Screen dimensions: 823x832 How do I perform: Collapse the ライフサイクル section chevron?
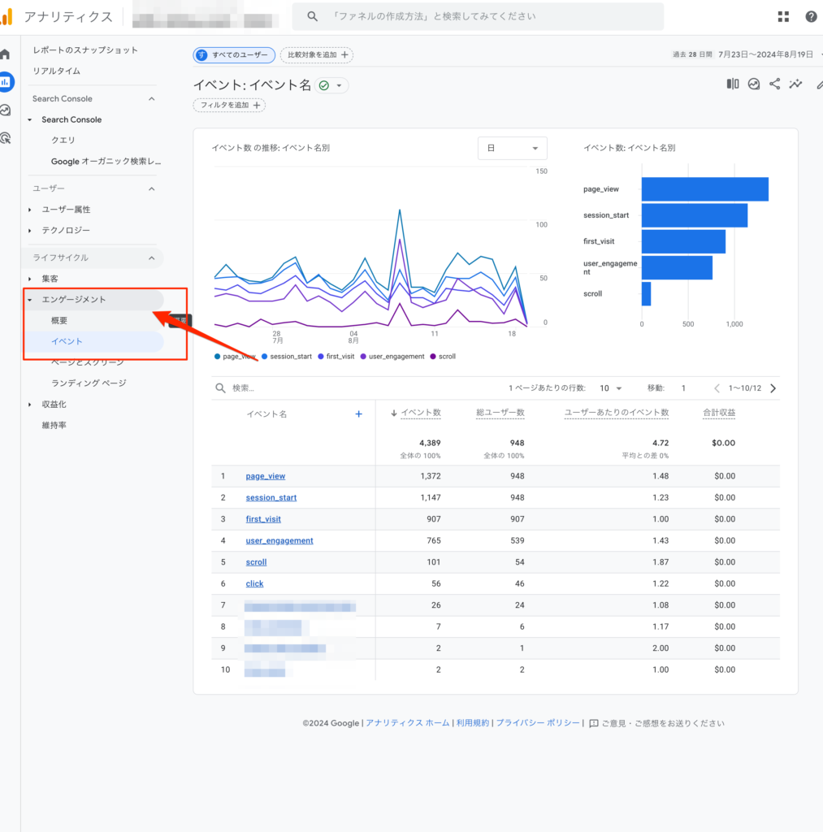152,258
